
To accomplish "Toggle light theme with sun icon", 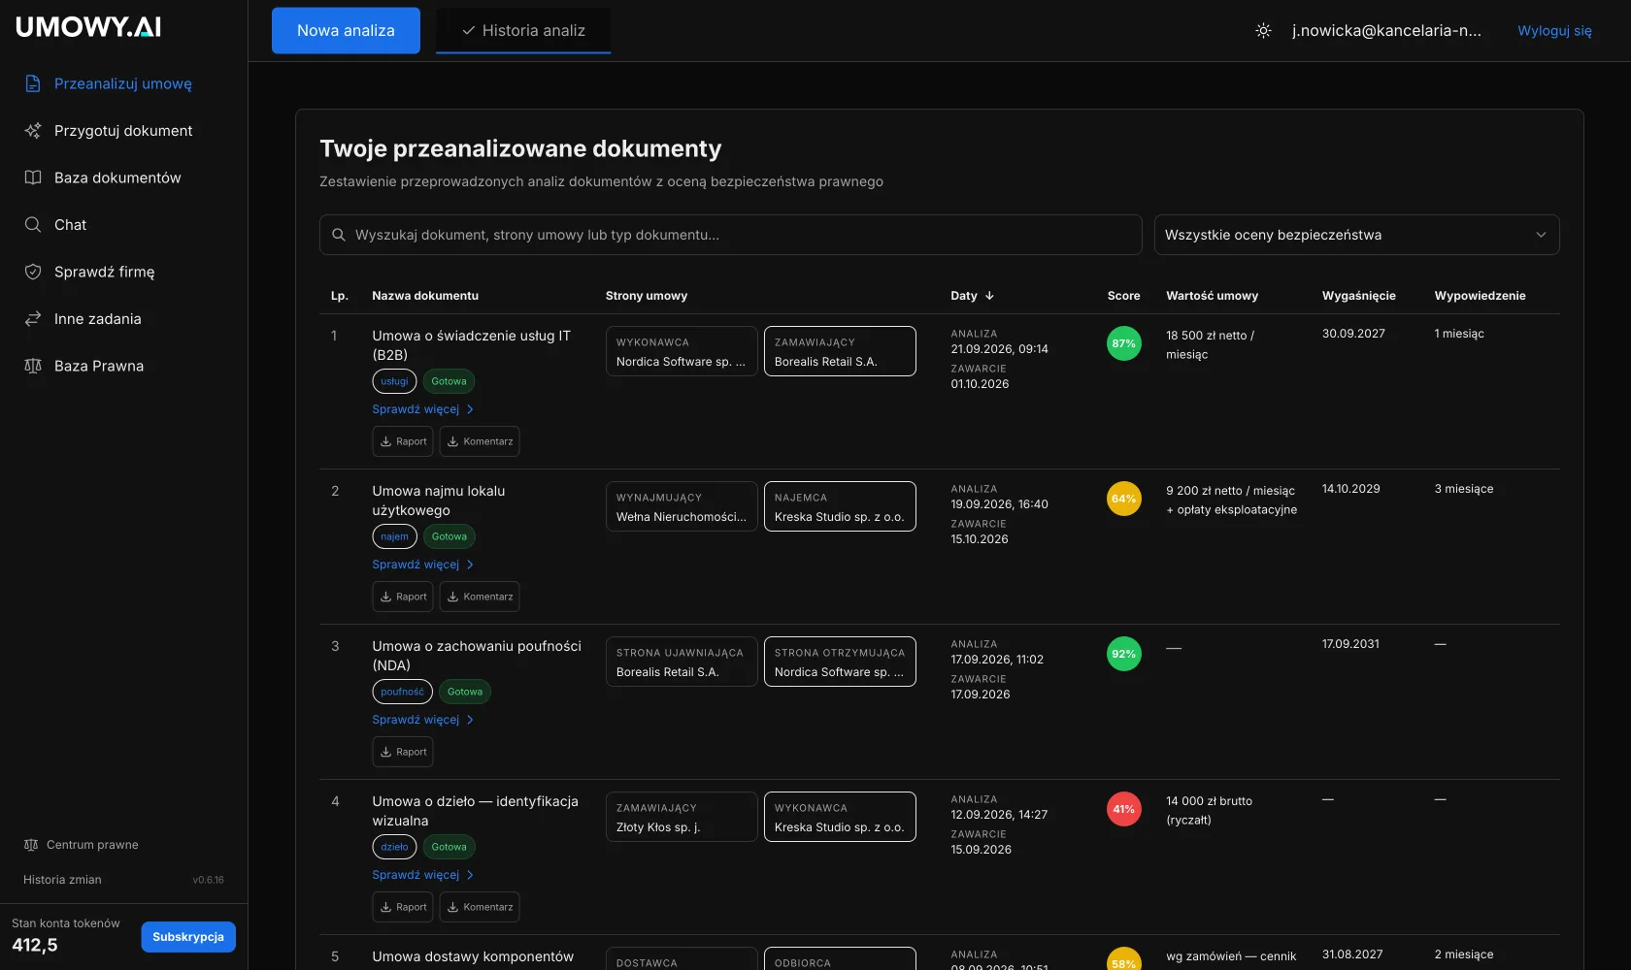I will 1263,30.
